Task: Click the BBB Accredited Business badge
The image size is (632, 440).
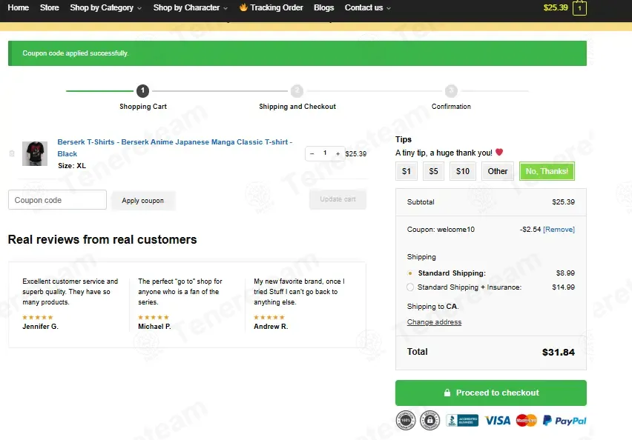Action: coord(462,421)
